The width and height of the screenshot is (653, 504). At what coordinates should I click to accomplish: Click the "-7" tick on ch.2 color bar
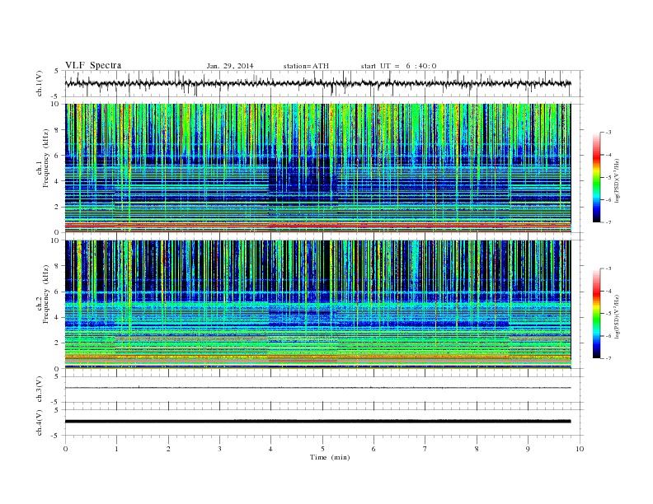tap(608, 358)
